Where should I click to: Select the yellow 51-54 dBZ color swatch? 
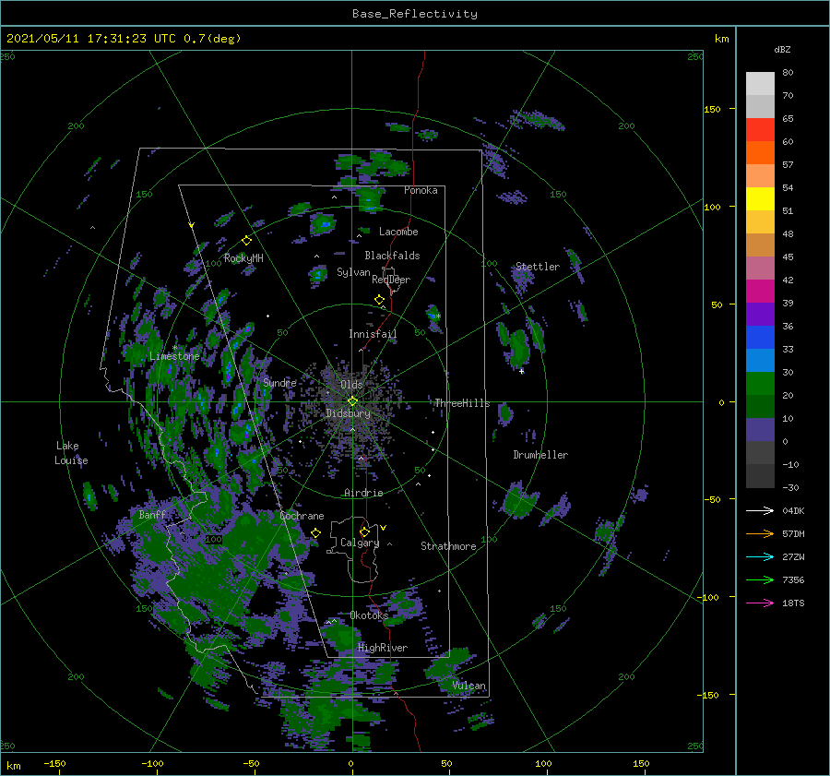tap(760, 199)
